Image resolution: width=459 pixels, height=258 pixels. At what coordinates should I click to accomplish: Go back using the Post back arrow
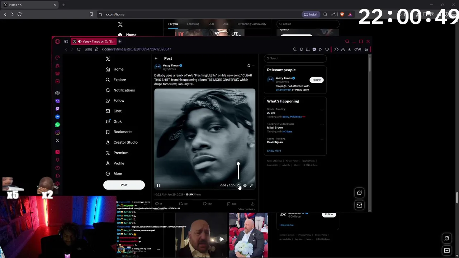pos(156,58)
